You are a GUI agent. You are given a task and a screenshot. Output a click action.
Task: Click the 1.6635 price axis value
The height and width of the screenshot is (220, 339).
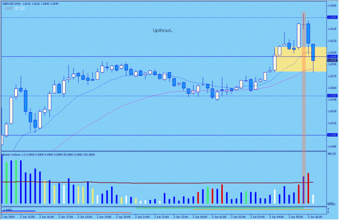click(x=332, y=29)
